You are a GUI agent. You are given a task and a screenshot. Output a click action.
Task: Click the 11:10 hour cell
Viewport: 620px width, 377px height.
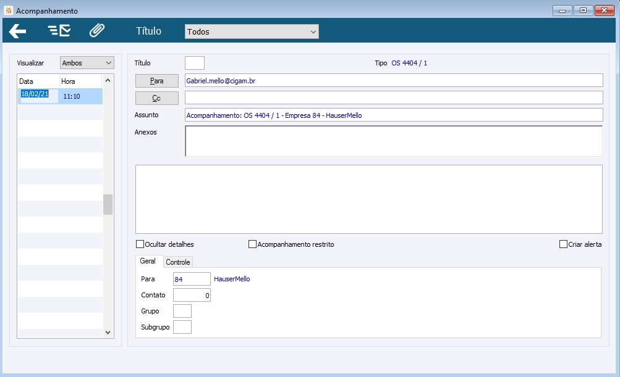point(80,96)
